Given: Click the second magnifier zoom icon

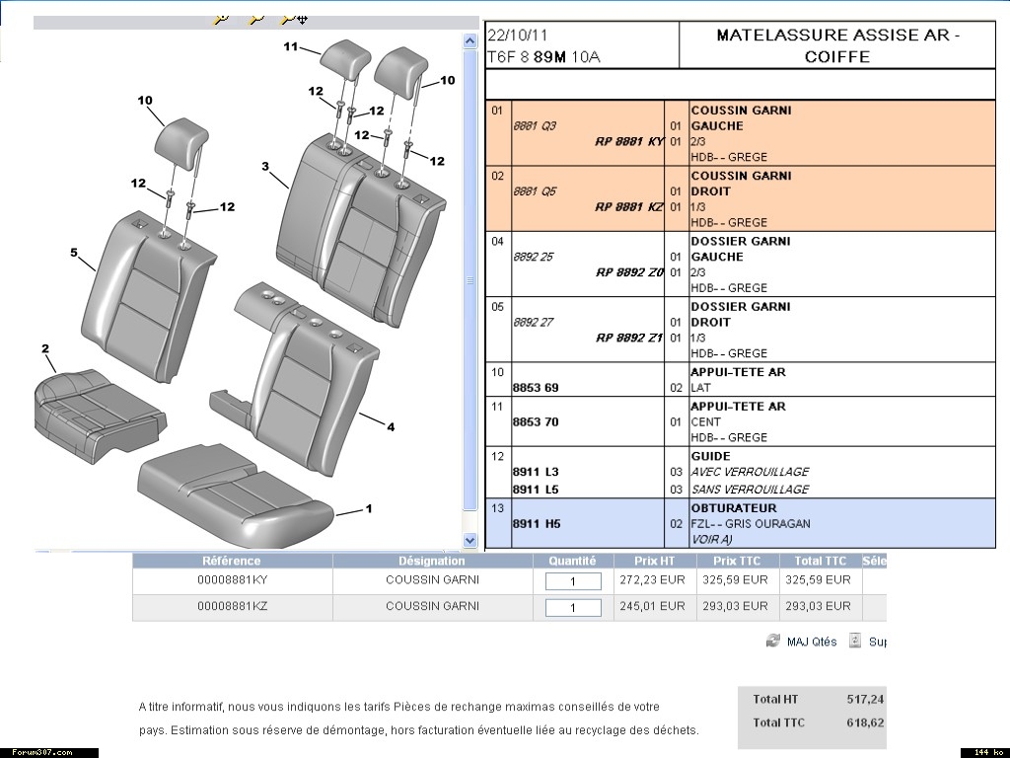Looking at the screenshot, I should 256,18.
